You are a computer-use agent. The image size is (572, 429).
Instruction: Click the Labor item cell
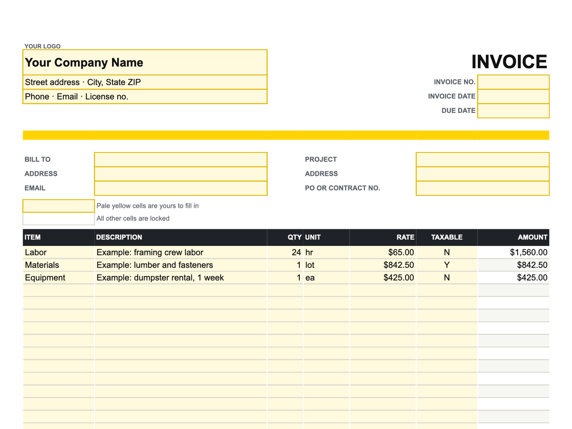[59, 253]
